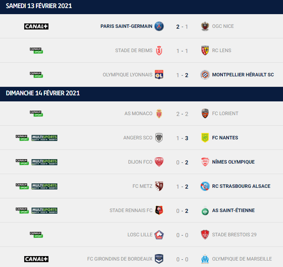This screenshot has height=267, width=283.
Task: Select the FC Nantes yellow crest
Action: click(205, 138)
